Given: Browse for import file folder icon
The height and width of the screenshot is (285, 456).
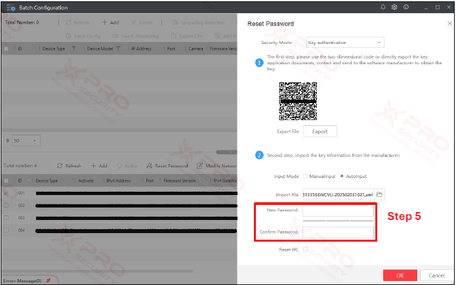Looking at the screenshot, I should [379, 194].
